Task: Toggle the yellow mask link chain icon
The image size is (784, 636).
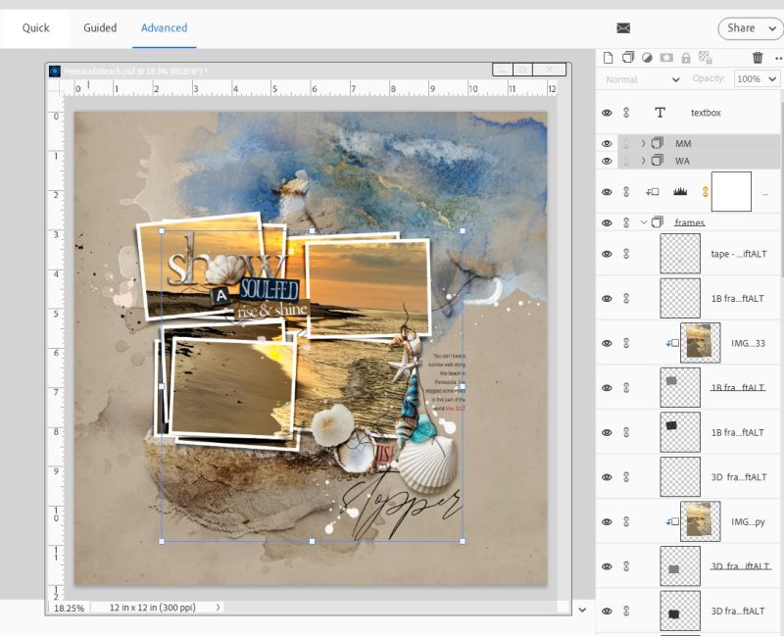Action: point(706,191)
